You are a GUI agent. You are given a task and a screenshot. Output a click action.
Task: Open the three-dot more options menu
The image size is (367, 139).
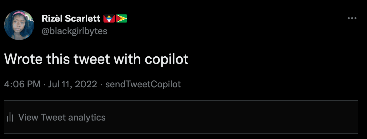tap(352, 18)
